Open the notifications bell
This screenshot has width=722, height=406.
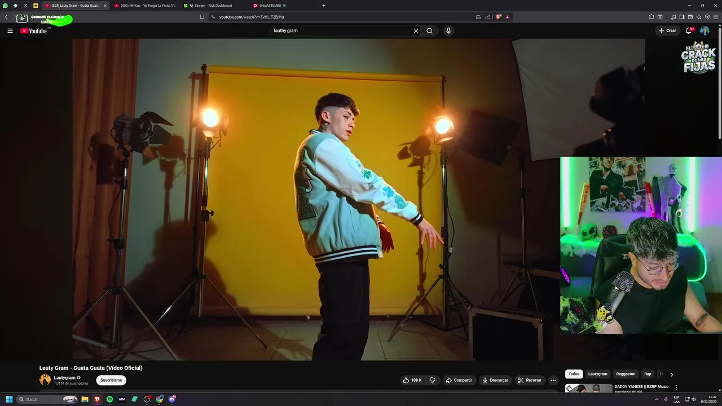point(689,30)
